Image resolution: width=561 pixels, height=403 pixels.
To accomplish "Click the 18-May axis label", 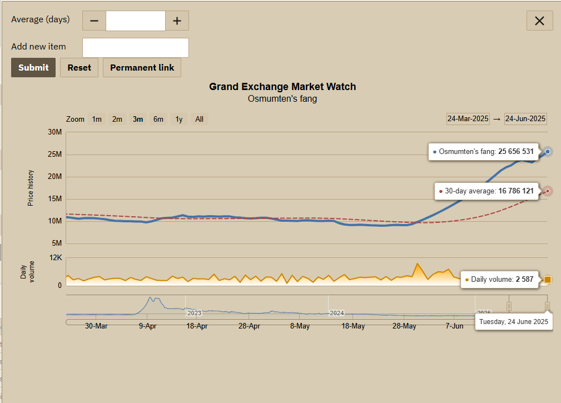I will point(353,326).
